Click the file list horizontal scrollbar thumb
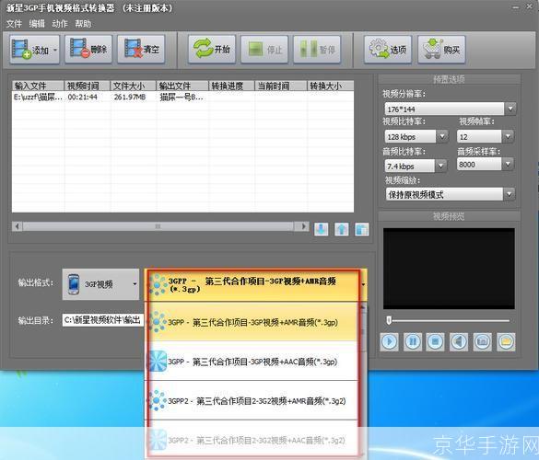Screen dimensions: 539x460 tap(158, 226)
